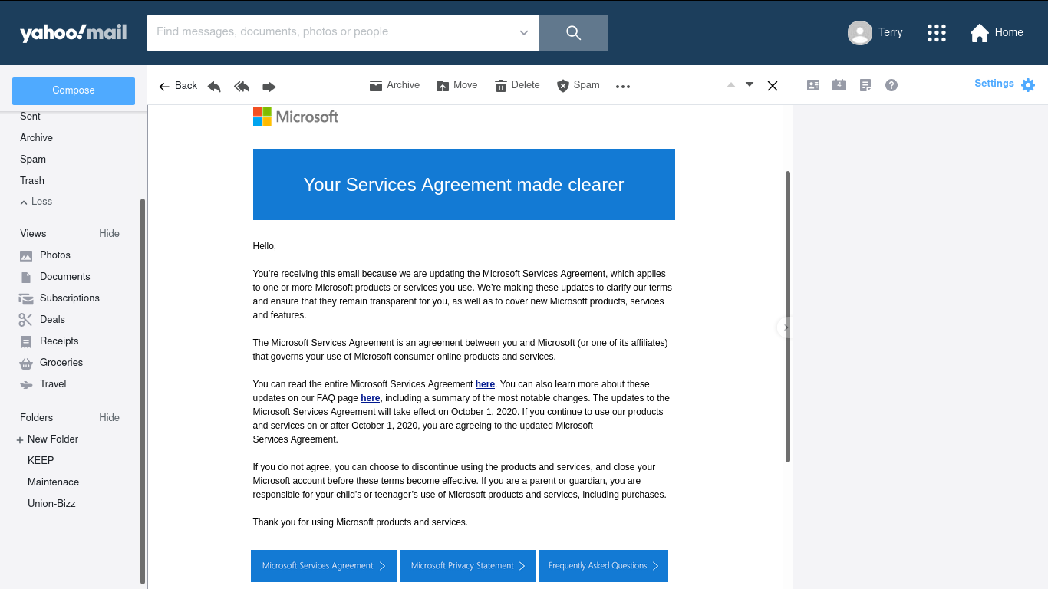Mark the email as Spam
This screenshot has width=1048, height=589.
tap(578, 85)
